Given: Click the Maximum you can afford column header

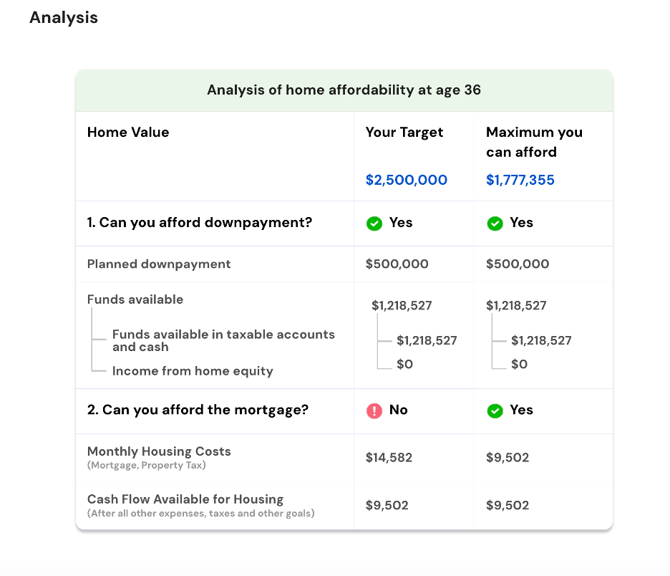Looking at the screenshot, I should (534, 142).
